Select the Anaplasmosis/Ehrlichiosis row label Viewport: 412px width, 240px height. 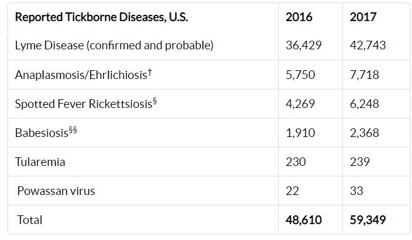[83, 75]
